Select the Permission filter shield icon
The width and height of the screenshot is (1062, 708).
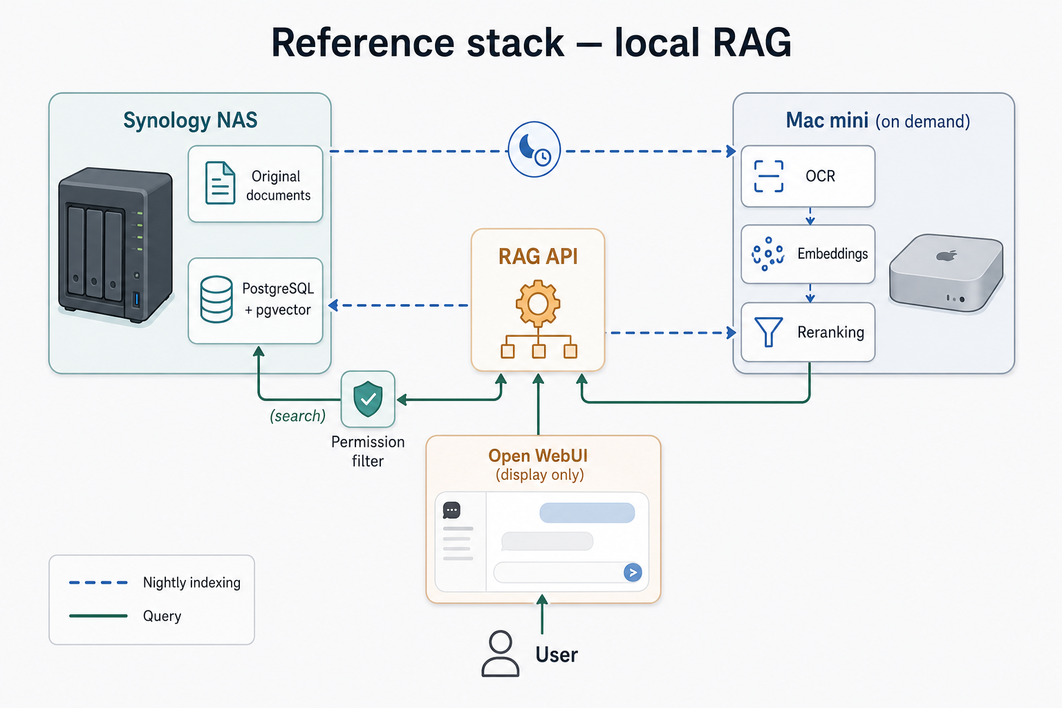(x=368, y=399)
